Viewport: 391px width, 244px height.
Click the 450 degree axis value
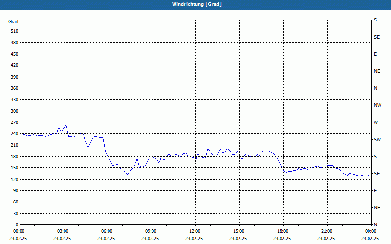pyautogui.click(x=15, y=54)
